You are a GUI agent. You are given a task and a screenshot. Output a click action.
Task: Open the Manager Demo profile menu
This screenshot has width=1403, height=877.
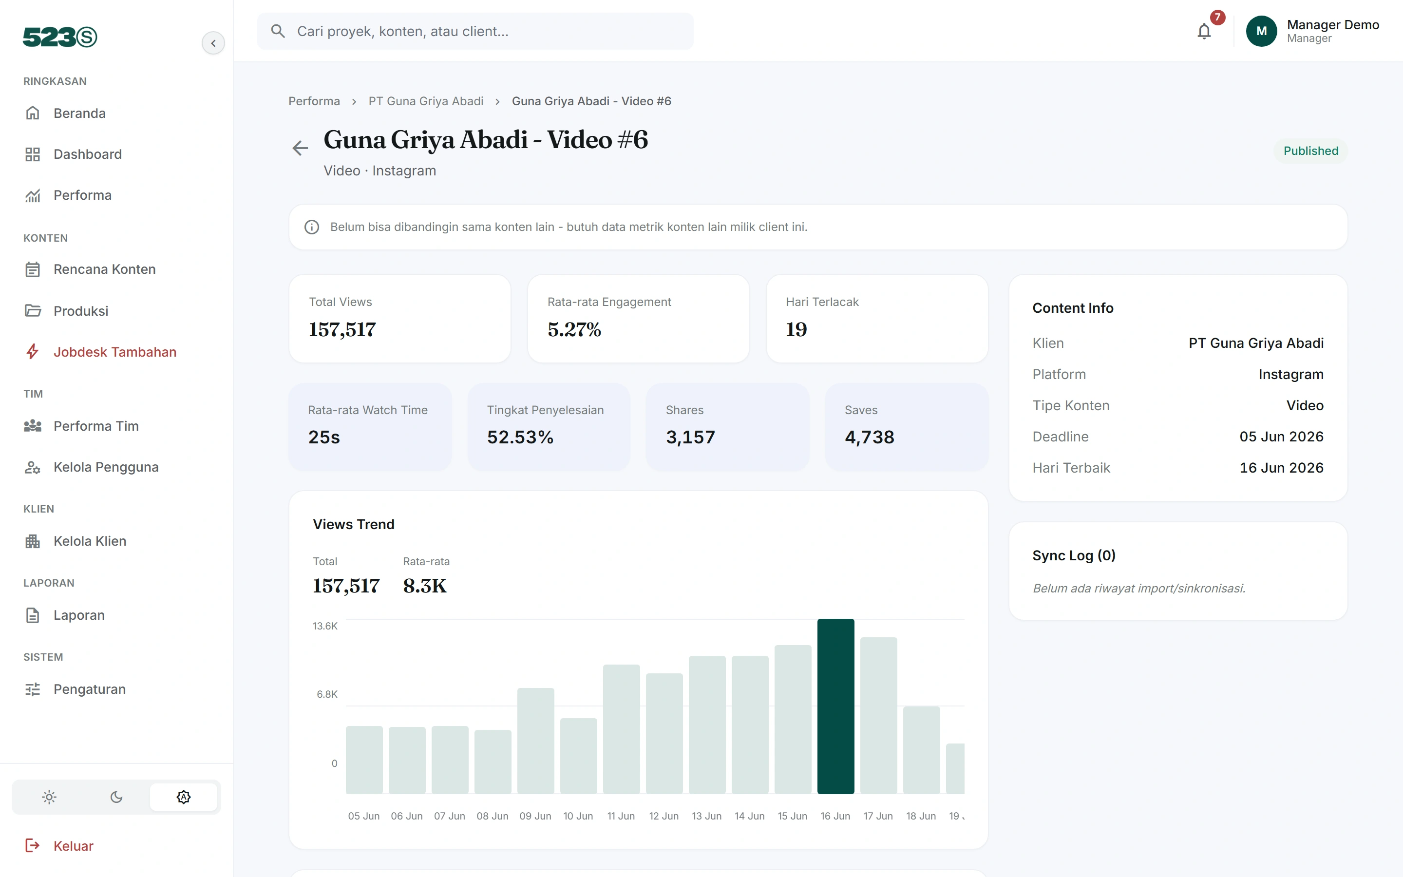coord(1312,31)
